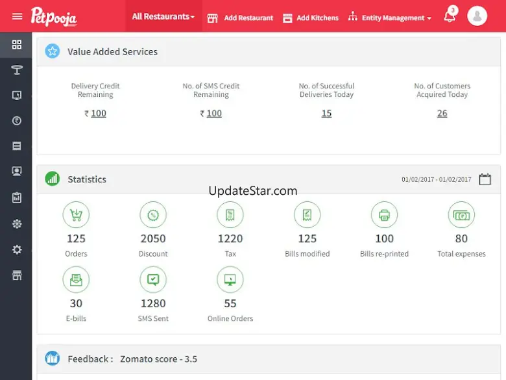Screen dimensions: 506x380
Task: Open Successful Deliveries Today value 15
Action: point(326,114)
